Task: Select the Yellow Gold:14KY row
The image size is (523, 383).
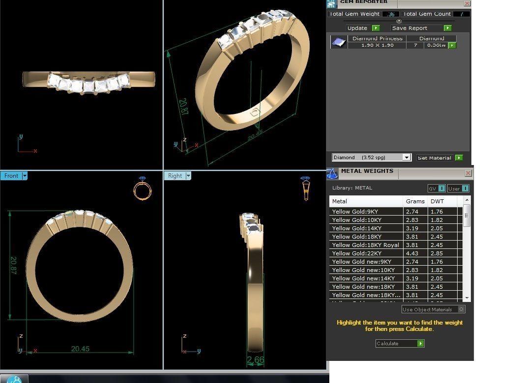Action: tap(396, 228)
